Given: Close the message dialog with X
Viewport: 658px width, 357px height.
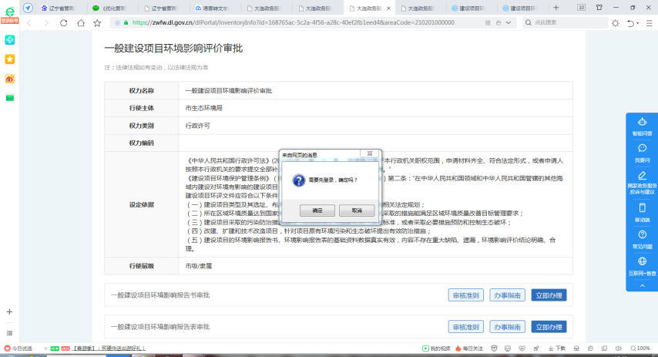Looking at the screenshot, I should [370, 153].
